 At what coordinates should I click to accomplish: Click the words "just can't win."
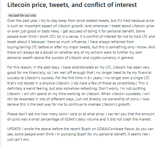click(x=18, y=139)
